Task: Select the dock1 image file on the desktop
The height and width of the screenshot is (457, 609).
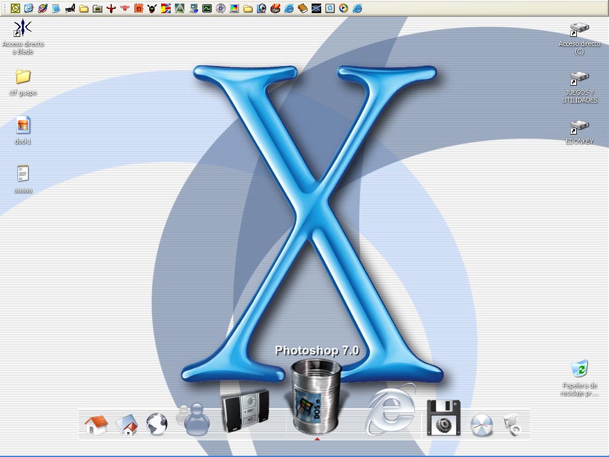Action: (x=23, y=130)
